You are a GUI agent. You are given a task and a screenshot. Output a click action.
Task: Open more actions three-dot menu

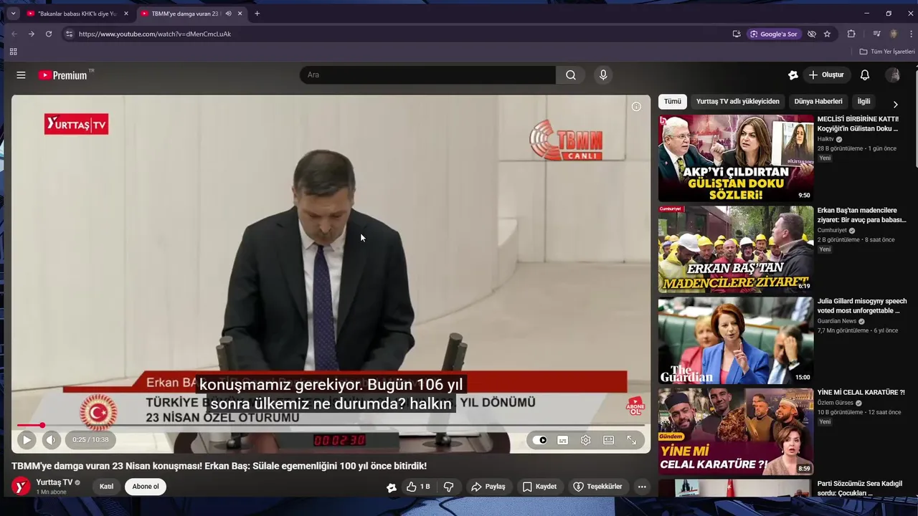[x=642, y=487]
